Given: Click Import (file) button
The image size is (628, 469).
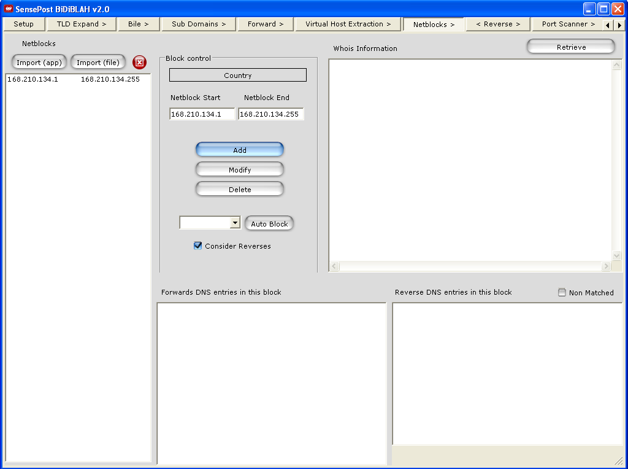Looking at the screenshot, I should 98,63.
